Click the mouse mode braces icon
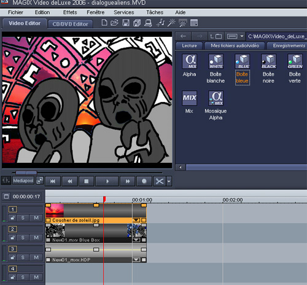The height and width of the screenshot is (285, 307). [6, 181]
